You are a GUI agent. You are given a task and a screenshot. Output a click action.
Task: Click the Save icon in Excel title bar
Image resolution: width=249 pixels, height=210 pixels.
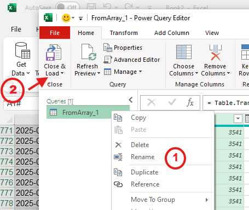tap(91, 7)
